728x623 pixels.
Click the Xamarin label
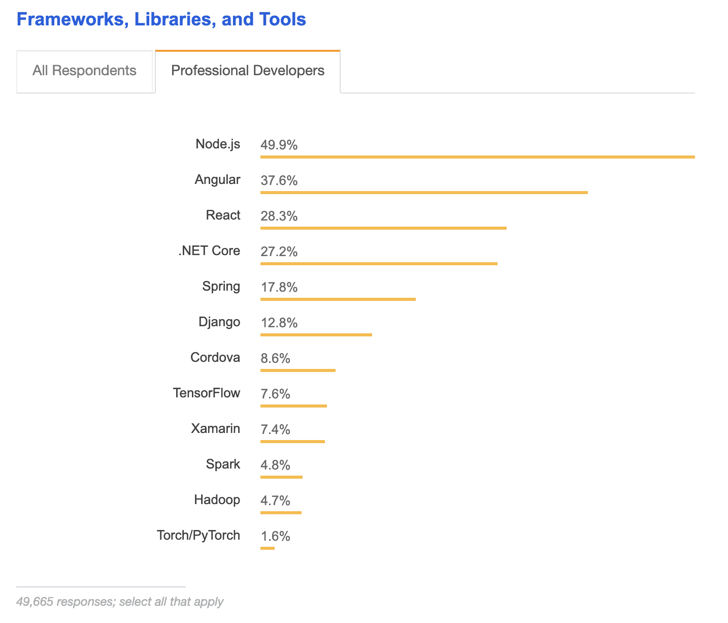coord(215,428)
